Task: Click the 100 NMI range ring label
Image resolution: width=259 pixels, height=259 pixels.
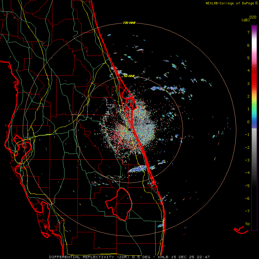Action: 129,23
